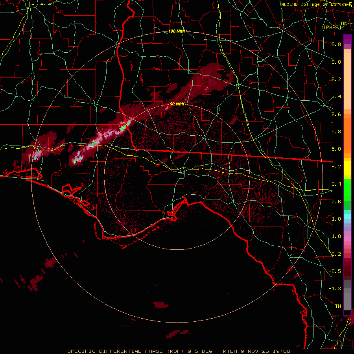
Task: Click the 0.2 value on the color scale
Action: (336, 254)
